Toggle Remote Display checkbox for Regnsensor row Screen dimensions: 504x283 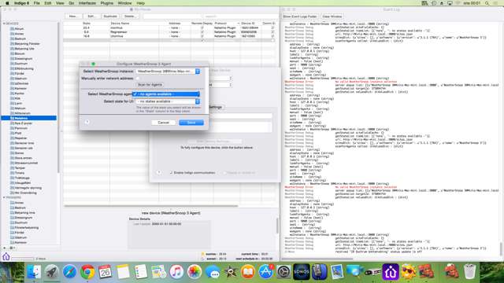point(202,32)
